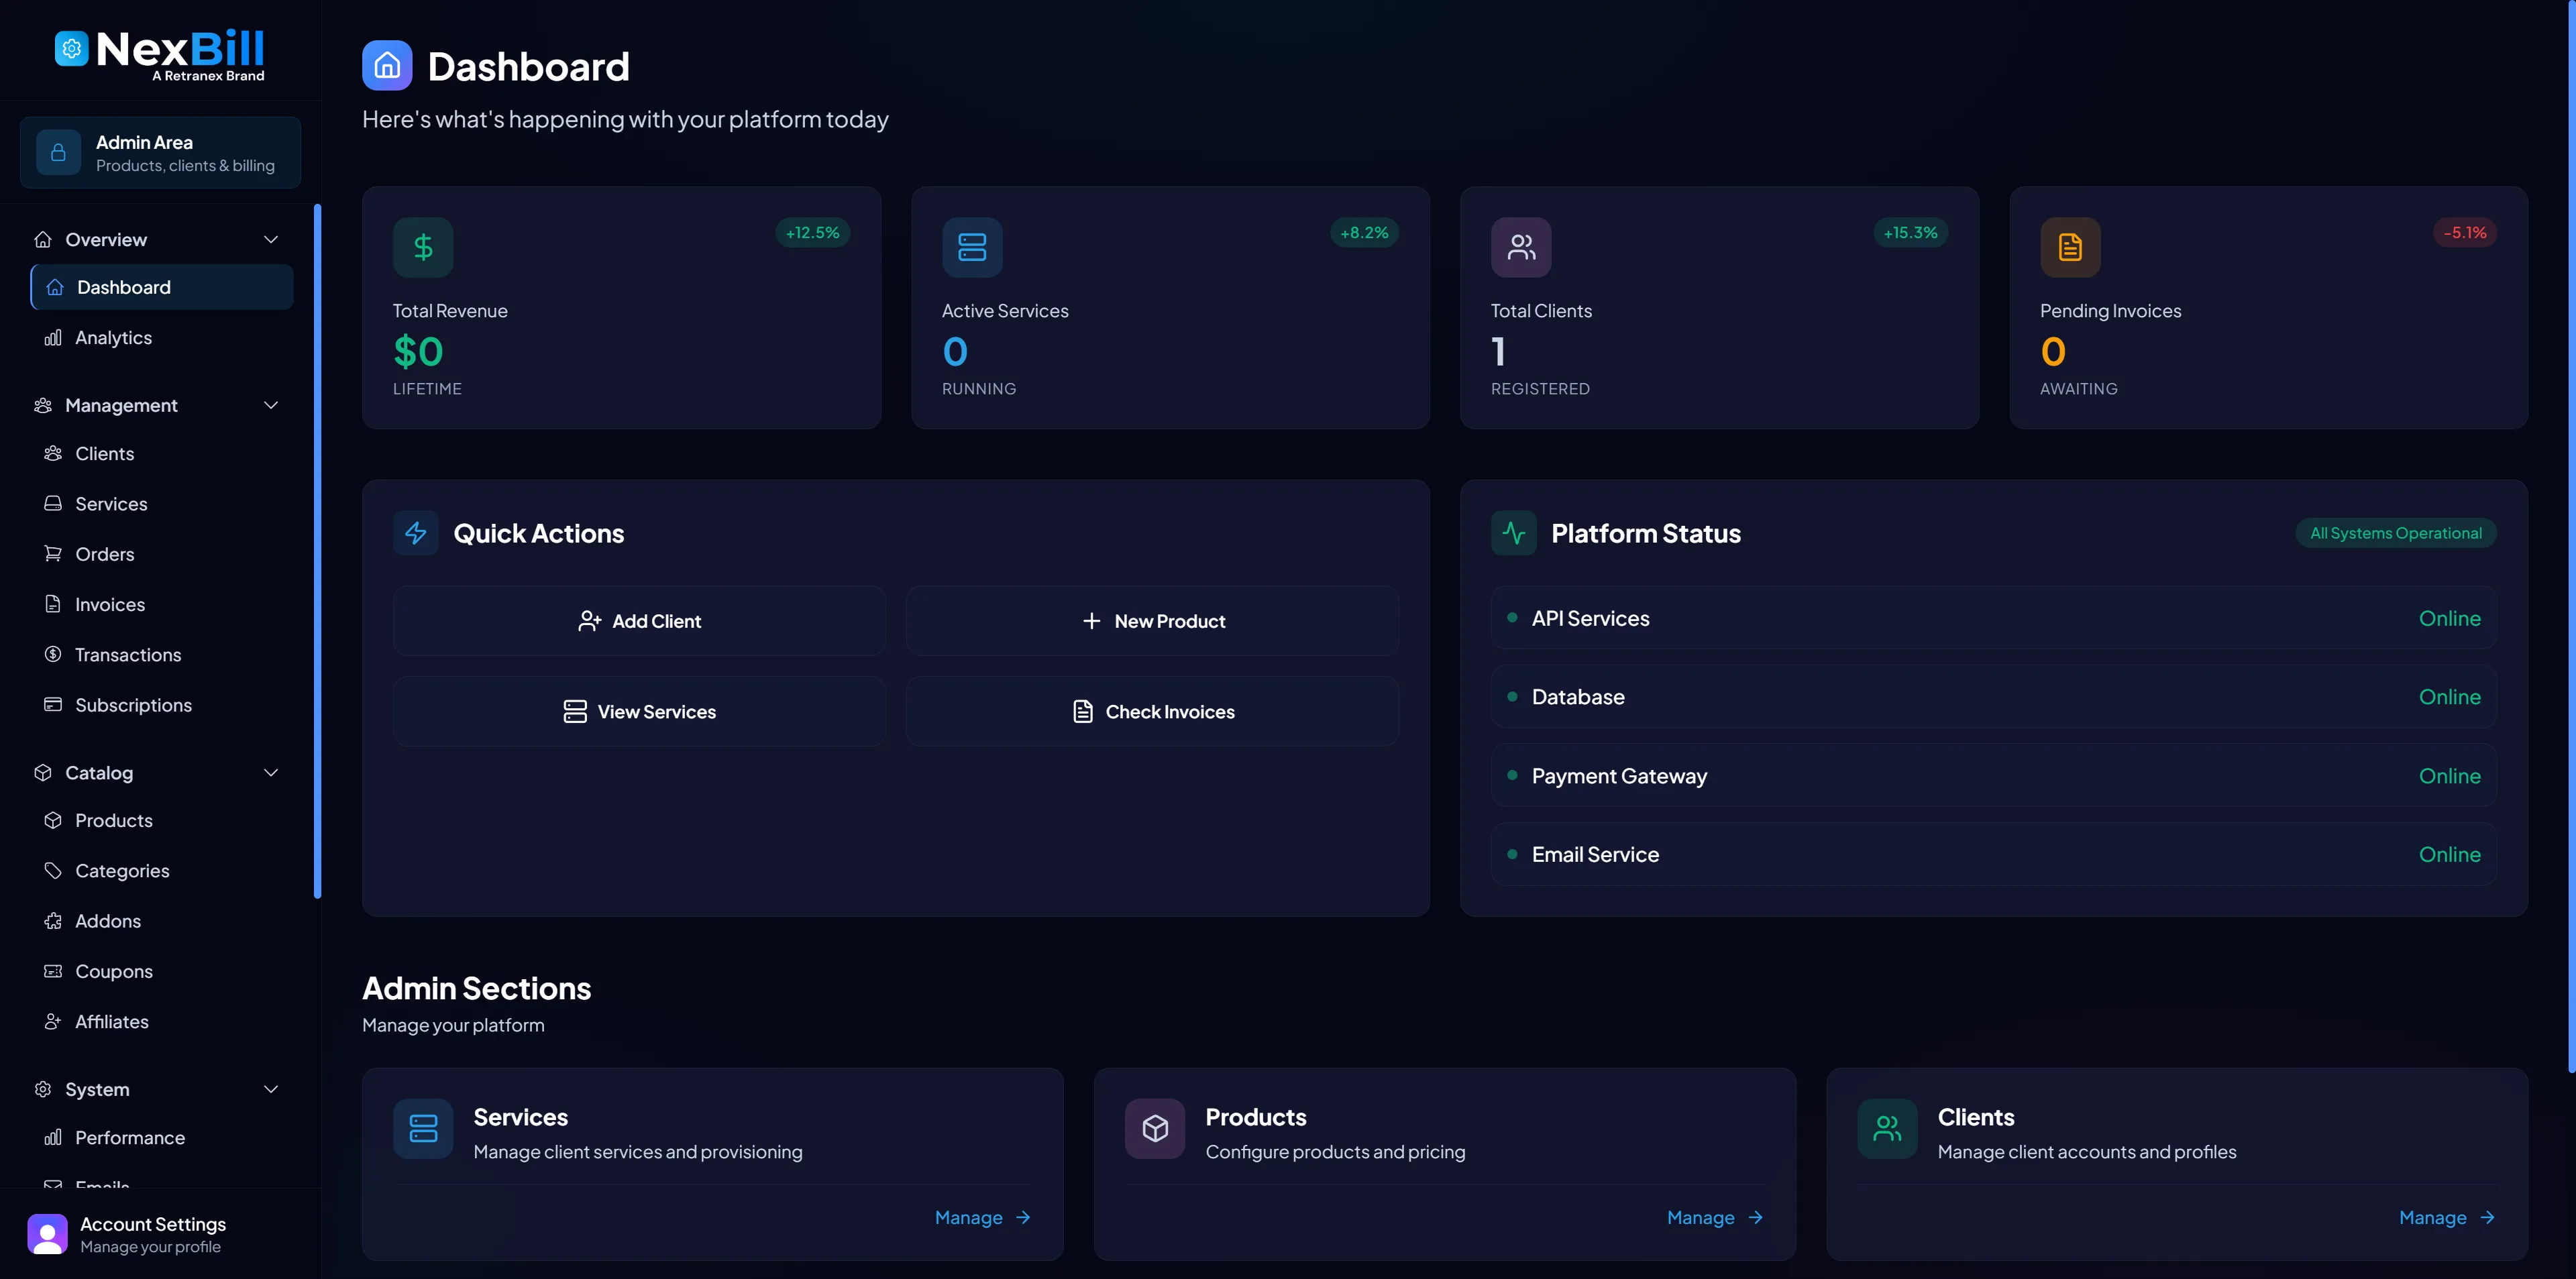The width and height of the screenshot is (2576, 1279).
Task: Click the Pending Invoices document icon
Action: (x=2070, y=247)
